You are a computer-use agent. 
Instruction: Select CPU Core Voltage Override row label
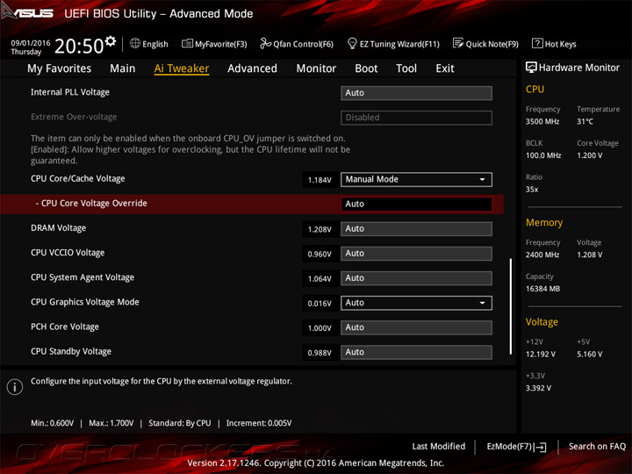91,203
